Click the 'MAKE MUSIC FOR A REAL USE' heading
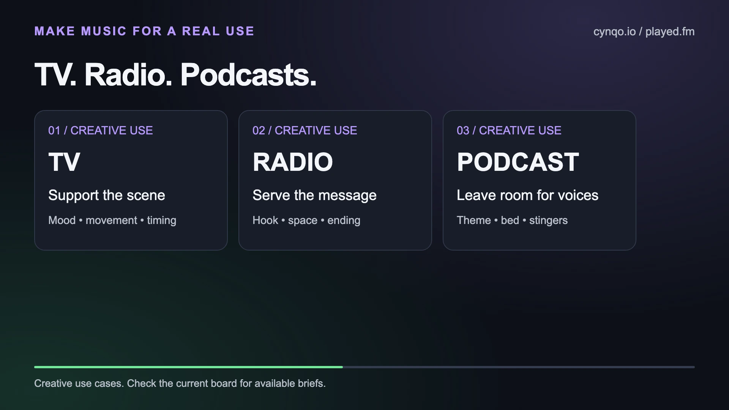This screenshot has width=729, height=410. 144,31
